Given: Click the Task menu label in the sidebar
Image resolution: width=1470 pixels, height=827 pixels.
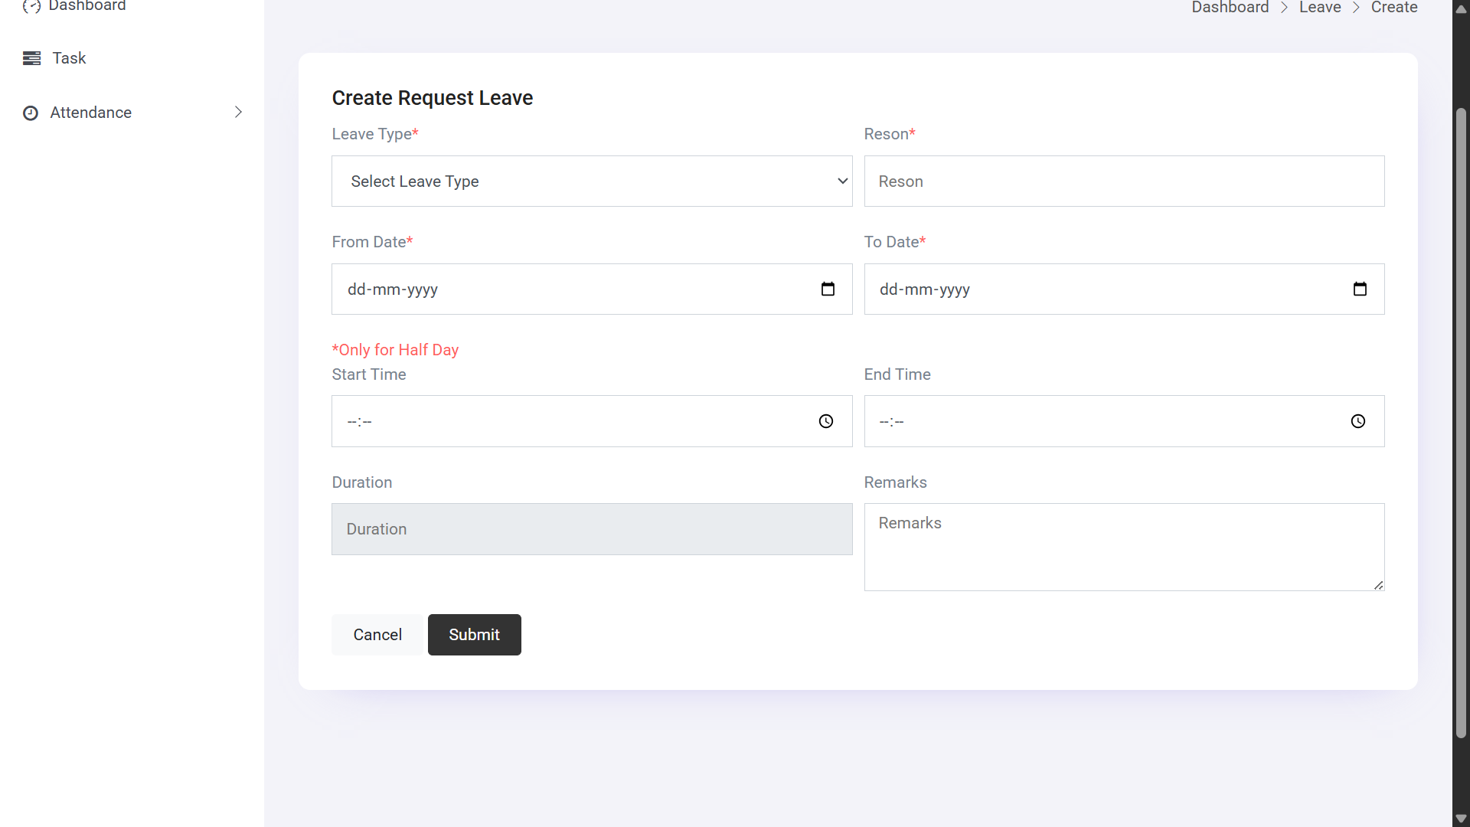Looking at the screenshot, I should coord(69,58).
